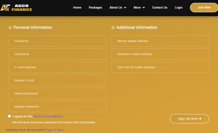Expand the About Us dropdown chevron
The image size is (218, 133).
click(125, 8)
